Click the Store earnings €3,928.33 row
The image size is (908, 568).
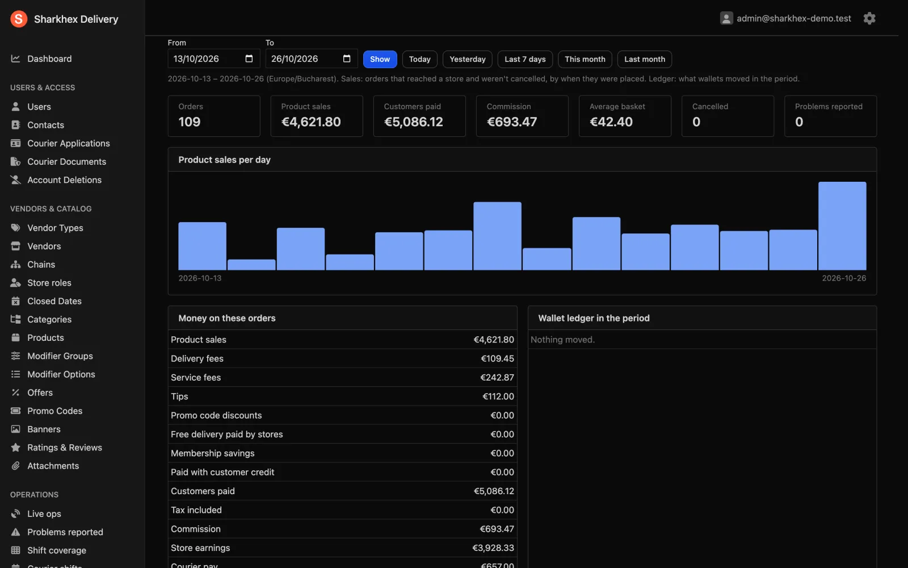pyautogui.click(x=342, y=548)
